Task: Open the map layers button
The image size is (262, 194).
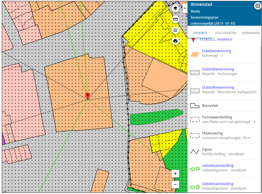Action: tap(175, 8)
